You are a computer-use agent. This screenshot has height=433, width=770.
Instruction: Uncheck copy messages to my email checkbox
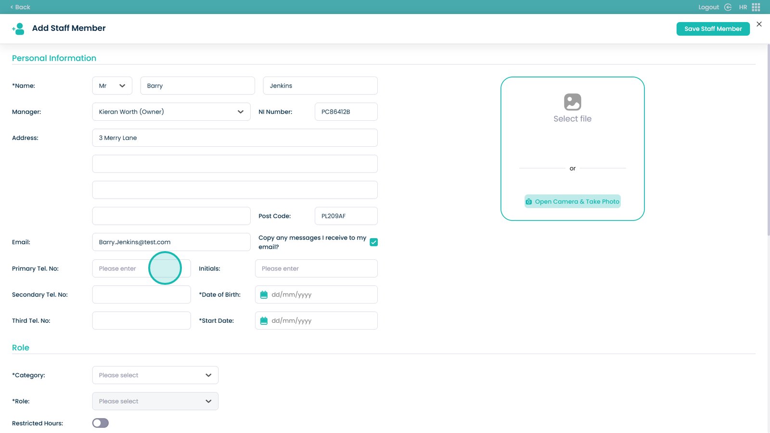click(x=373, y=242)
